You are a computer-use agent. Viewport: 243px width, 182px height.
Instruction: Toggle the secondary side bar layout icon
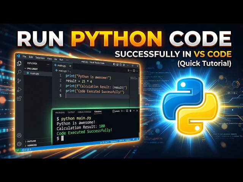coord(121,65)
